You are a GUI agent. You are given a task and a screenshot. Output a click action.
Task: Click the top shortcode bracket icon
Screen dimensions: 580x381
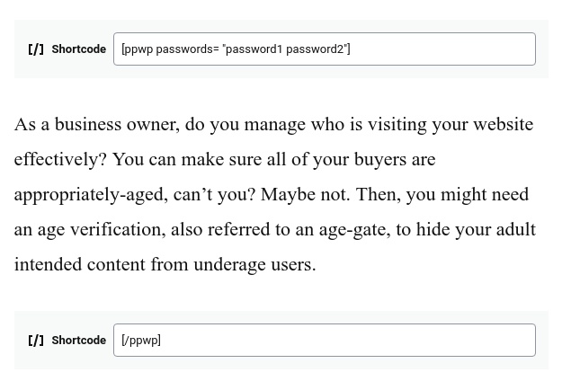[x=36, y=49]
